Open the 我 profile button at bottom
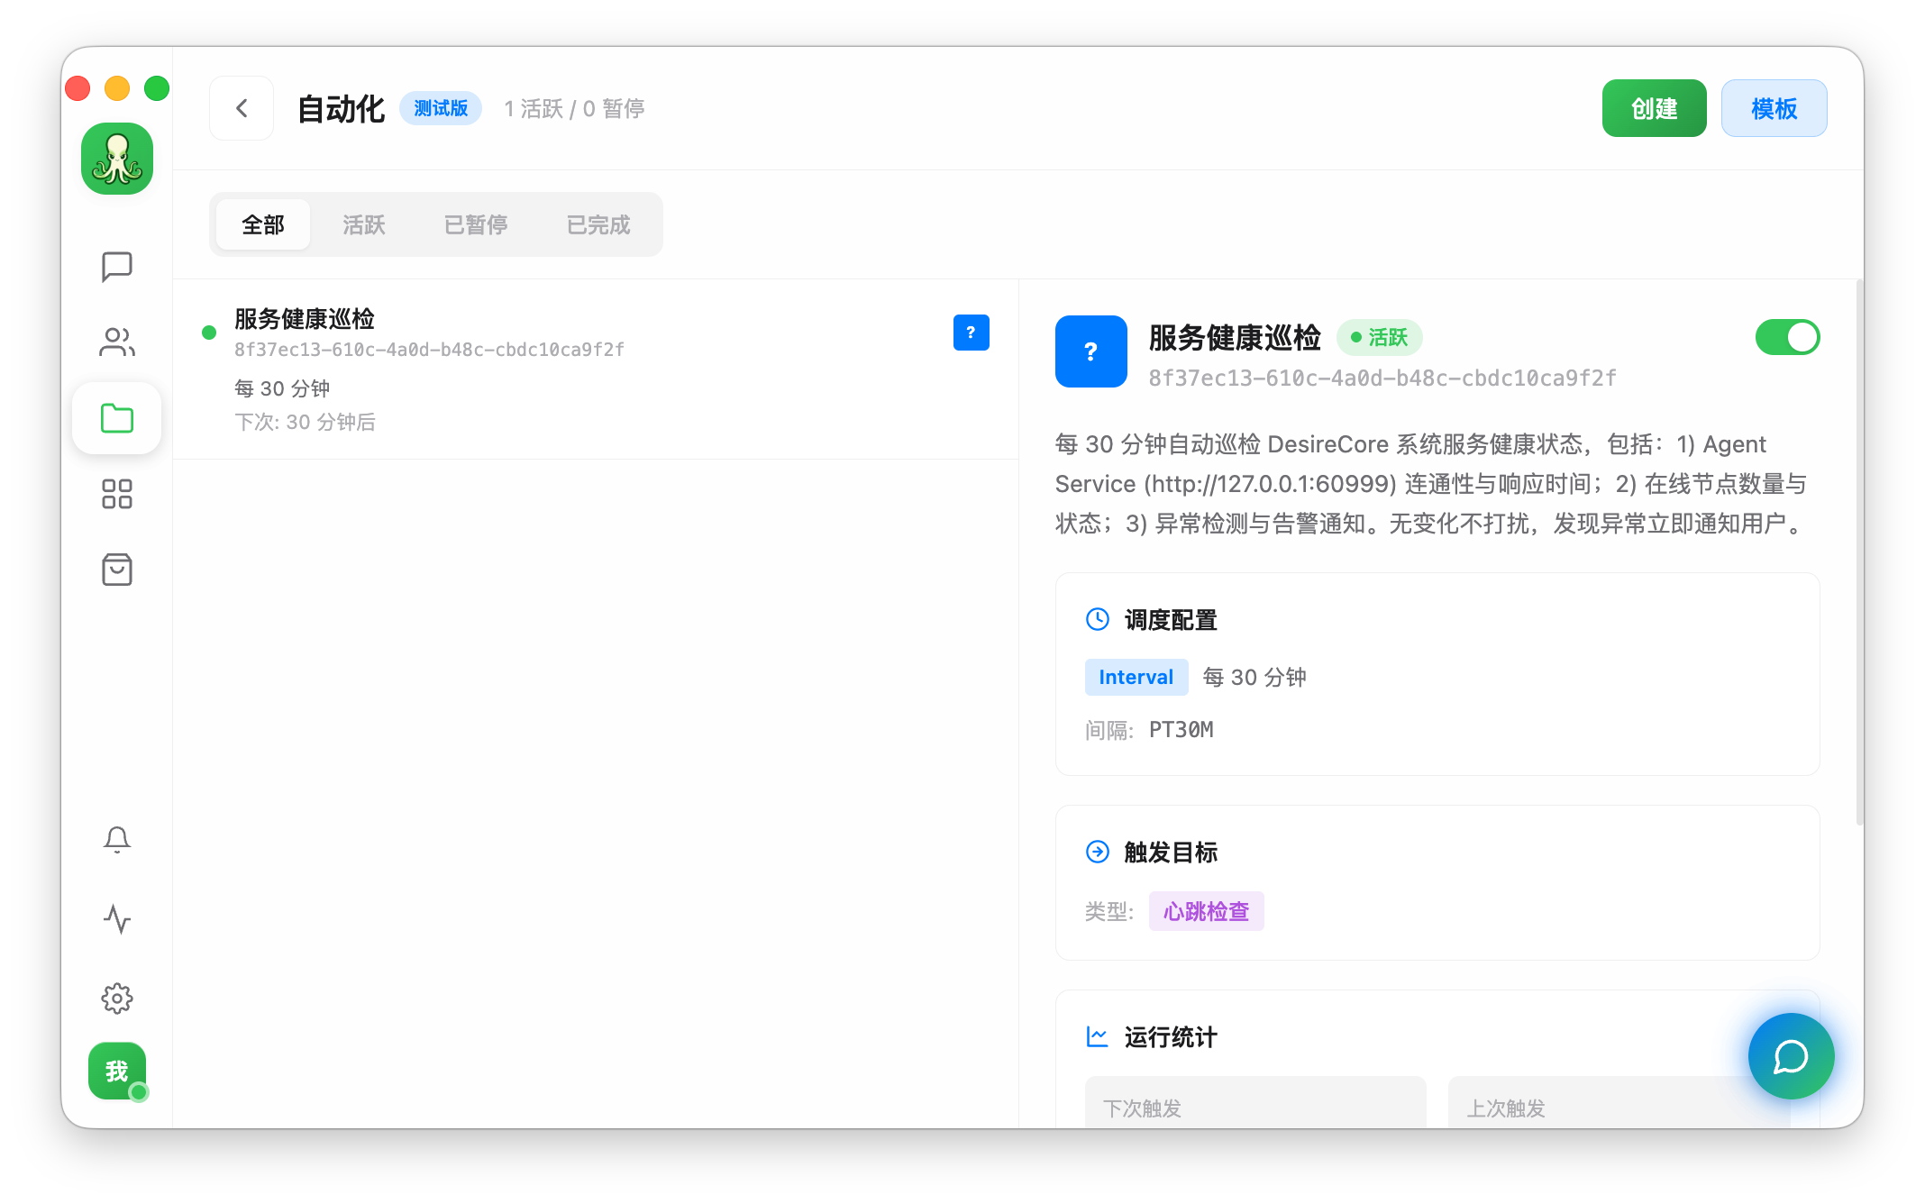The image size is (1925, 1204). (116, 1071)
